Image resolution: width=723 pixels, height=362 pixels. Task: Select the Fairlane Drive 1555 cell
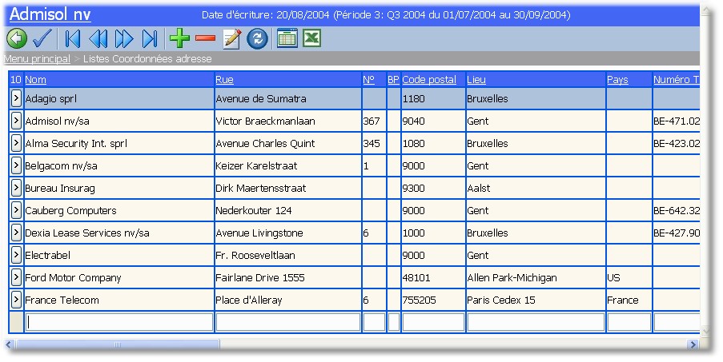[x=288, y=278]
